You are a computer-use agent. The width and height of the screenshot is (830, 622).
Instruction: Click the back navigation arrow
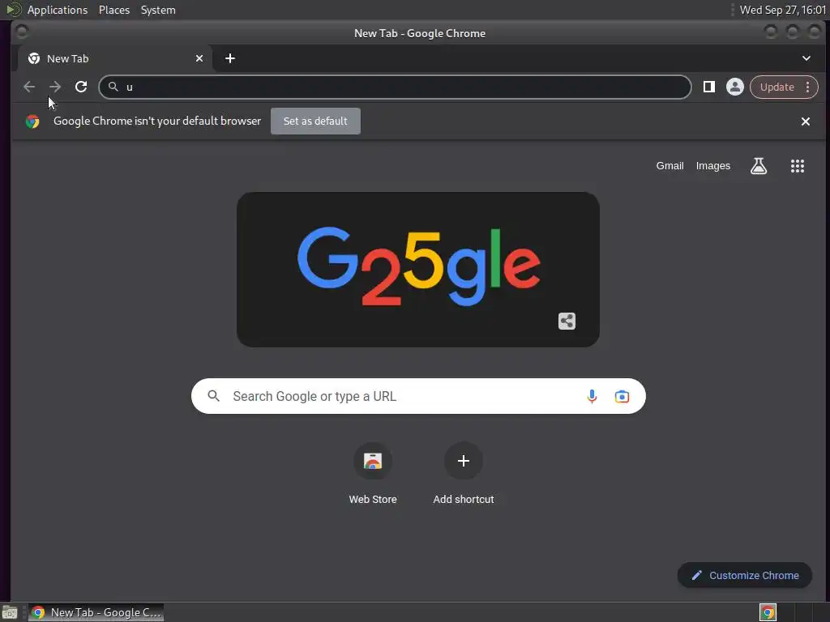click(x=29, y=87)
